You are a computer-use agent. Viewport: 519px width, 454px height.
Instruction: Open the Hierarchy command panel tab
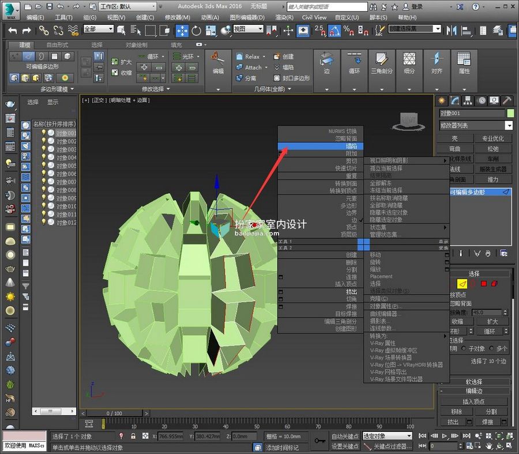468,100
